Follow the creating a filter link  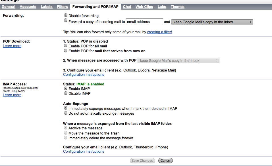[159, 32]
